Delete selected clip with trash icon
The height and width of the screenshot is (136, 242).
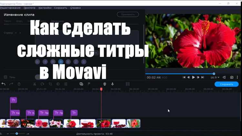coord(19,84)
